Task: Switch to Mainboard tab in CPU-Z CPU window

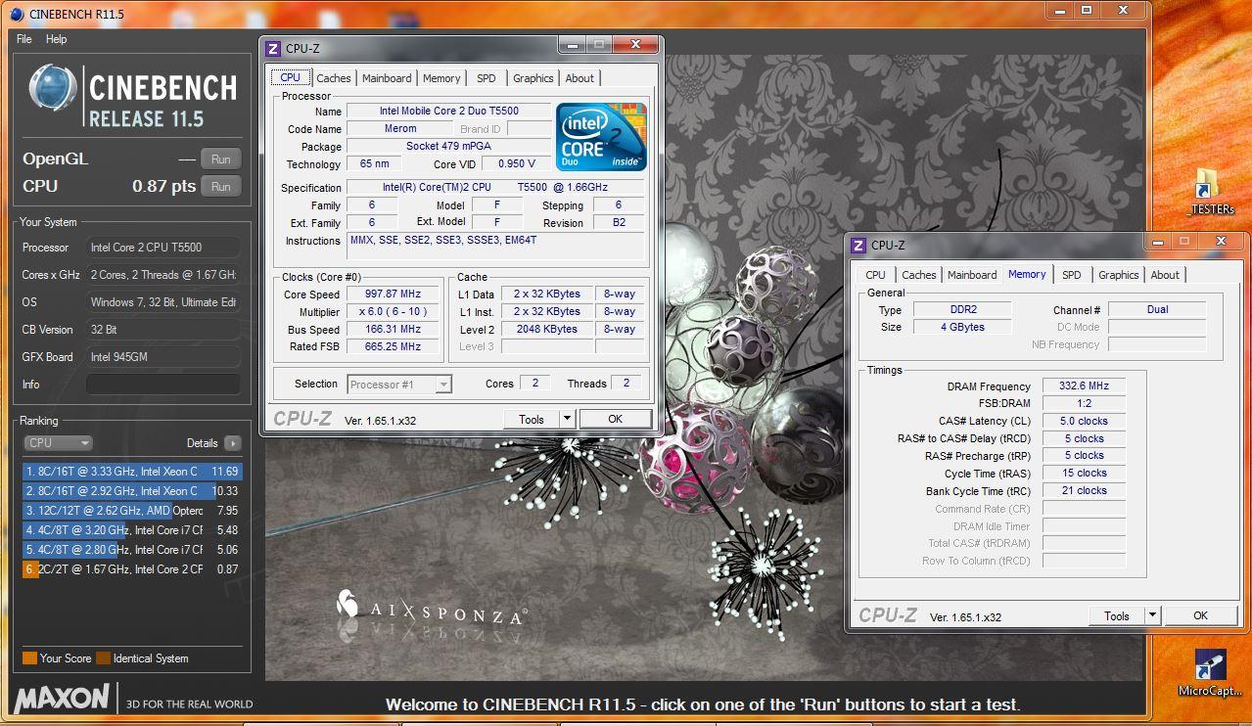Action: coord(387,78)
